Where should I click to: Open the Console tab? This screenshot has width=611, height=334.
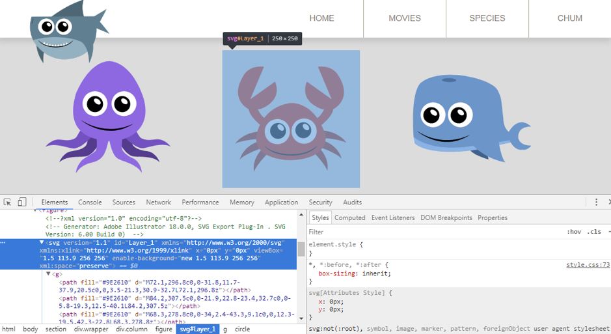click(90, 202)
